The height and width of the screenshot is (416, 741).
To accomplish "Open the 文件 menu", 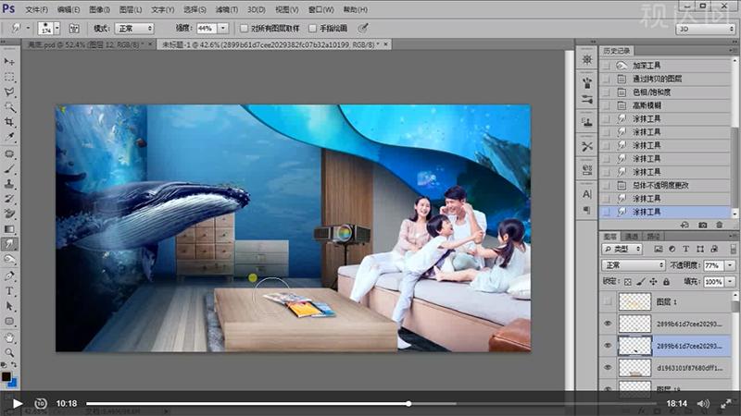I will pyautogui.click(x=36, y=9).
